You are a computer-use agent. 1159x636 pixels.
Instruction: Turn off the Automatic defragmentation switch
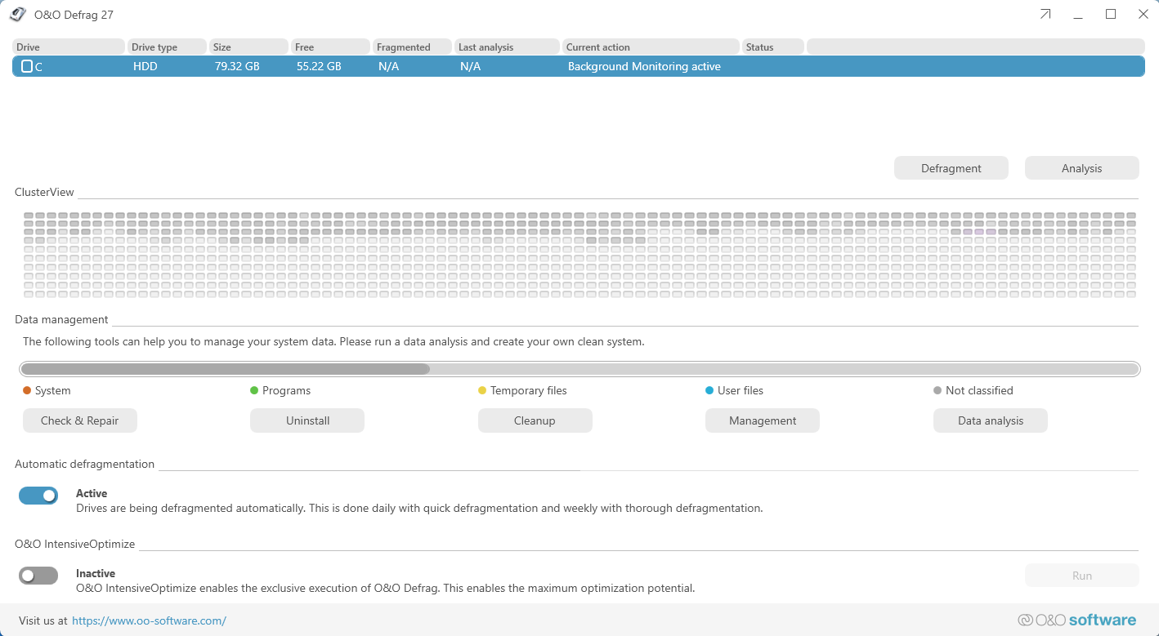[38, 496]
